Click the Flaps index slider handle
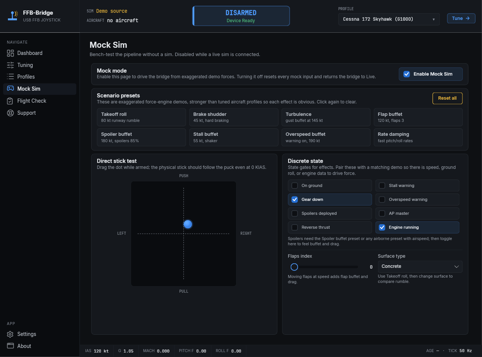This screenshot has width=482, height=357. click(x=294, y=267)
